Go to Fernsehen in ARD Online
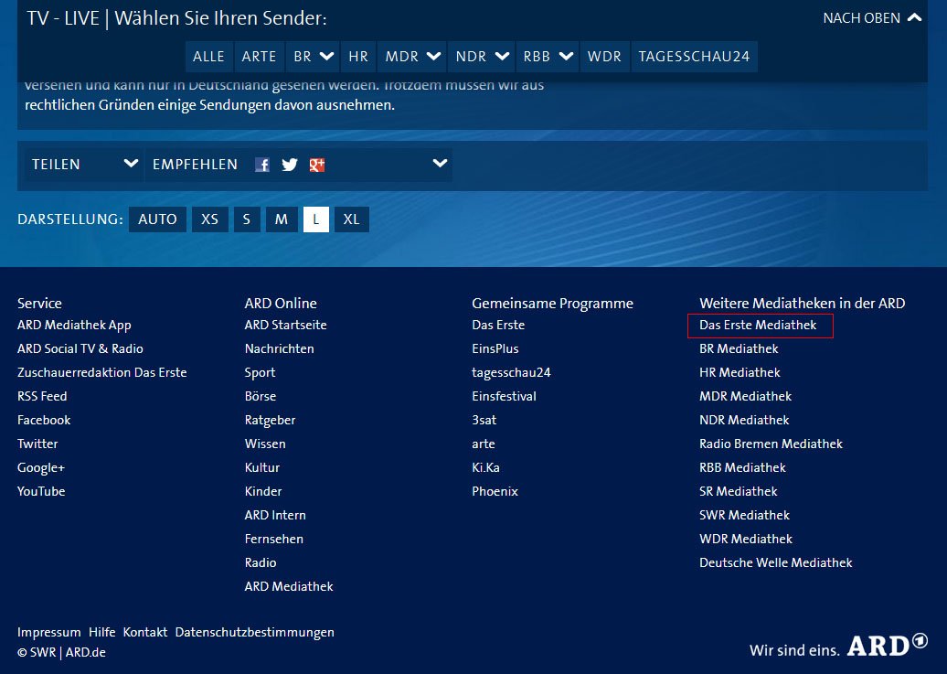The width and height of the screenshot is (947, 674). [274, 540]
